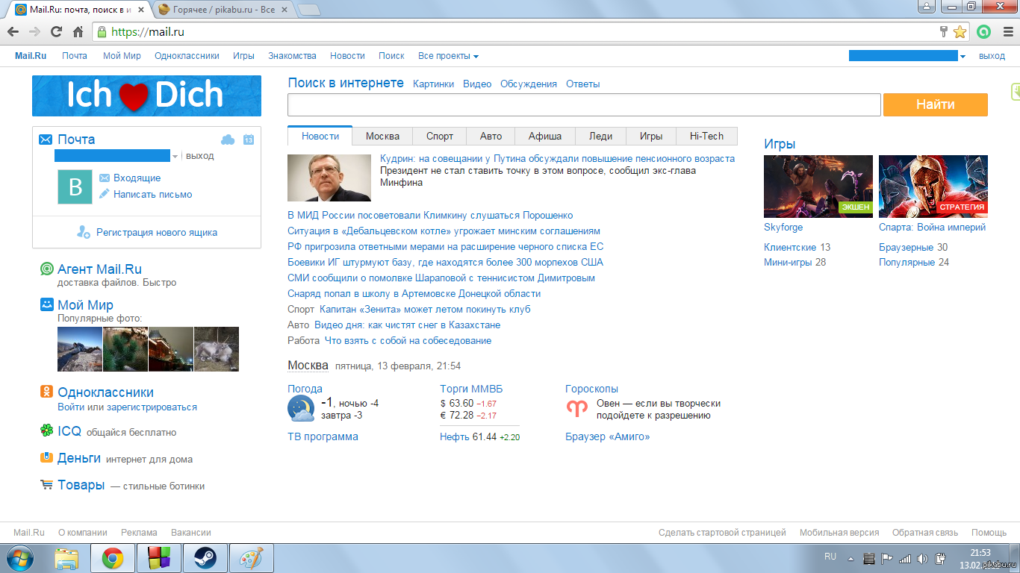Viewport: 1020px width, 573px height.
Task: Expand account dropdown arrow in top bar
Action: pyautogui.click(x=963, y=57)
